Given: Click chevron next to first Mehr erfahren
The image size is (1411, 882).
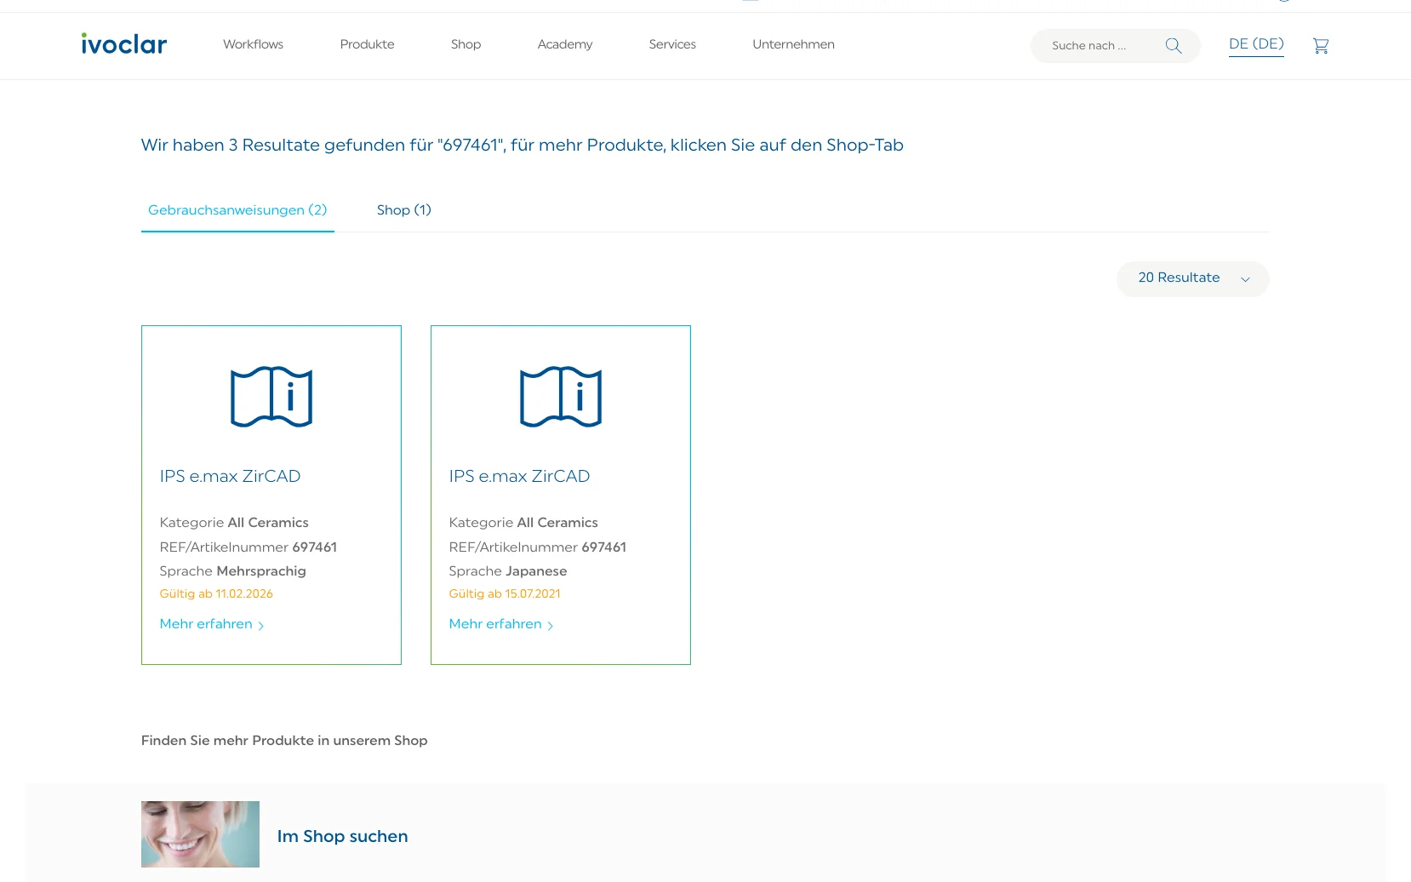Looking at the screenshot, I should (x=261, y=626).
